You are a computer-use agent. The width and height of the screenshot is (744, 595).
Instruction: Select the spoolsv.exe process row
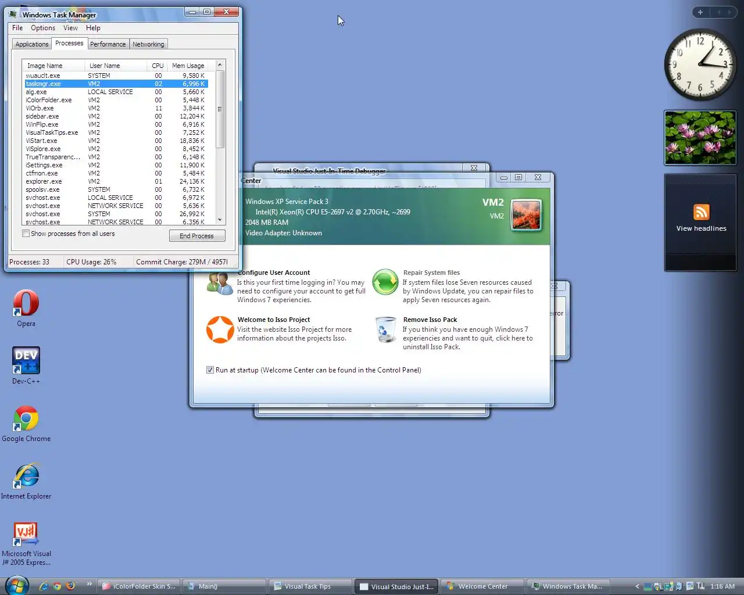click(x=116, y=189)
